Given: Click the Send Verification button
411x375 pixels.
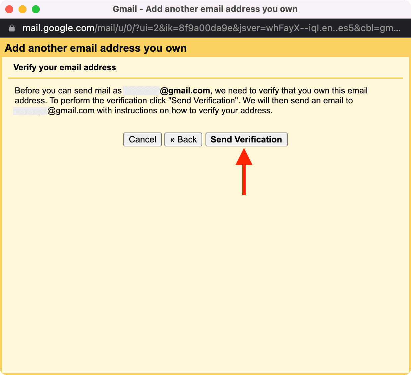Looking at the screenshot, I should pyautogui.click(x=246, y=139).
